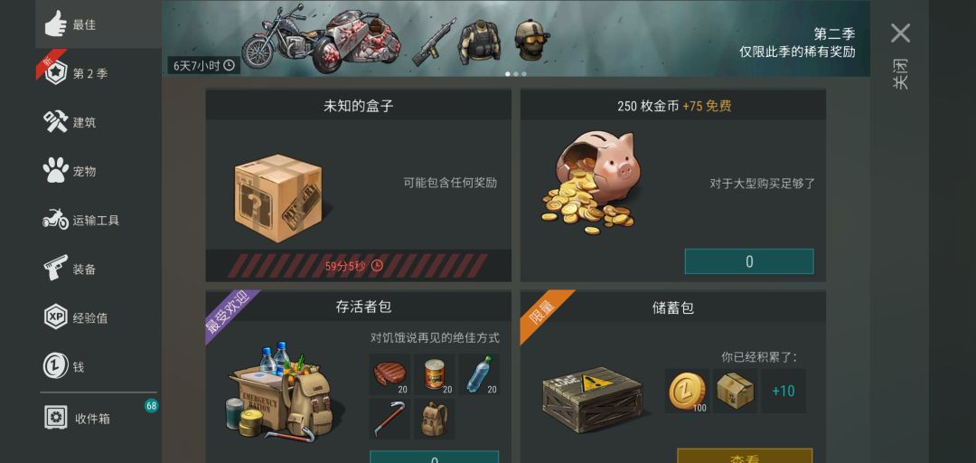Open the 收件箱 inbox safe icon
This screenshot has height=463, width=976.
pyautogui.click(x=56, y=418)
